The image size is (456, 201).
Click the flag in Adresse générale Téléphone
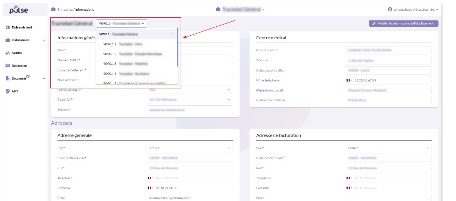150,178
